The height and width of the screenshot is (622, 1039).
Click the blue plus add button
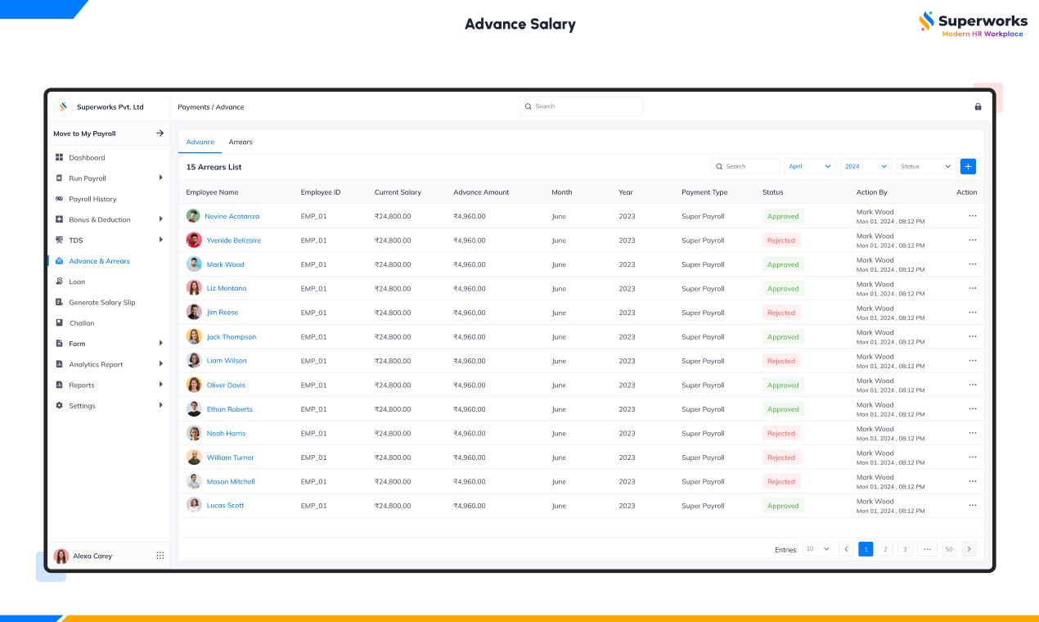[968, 166]
